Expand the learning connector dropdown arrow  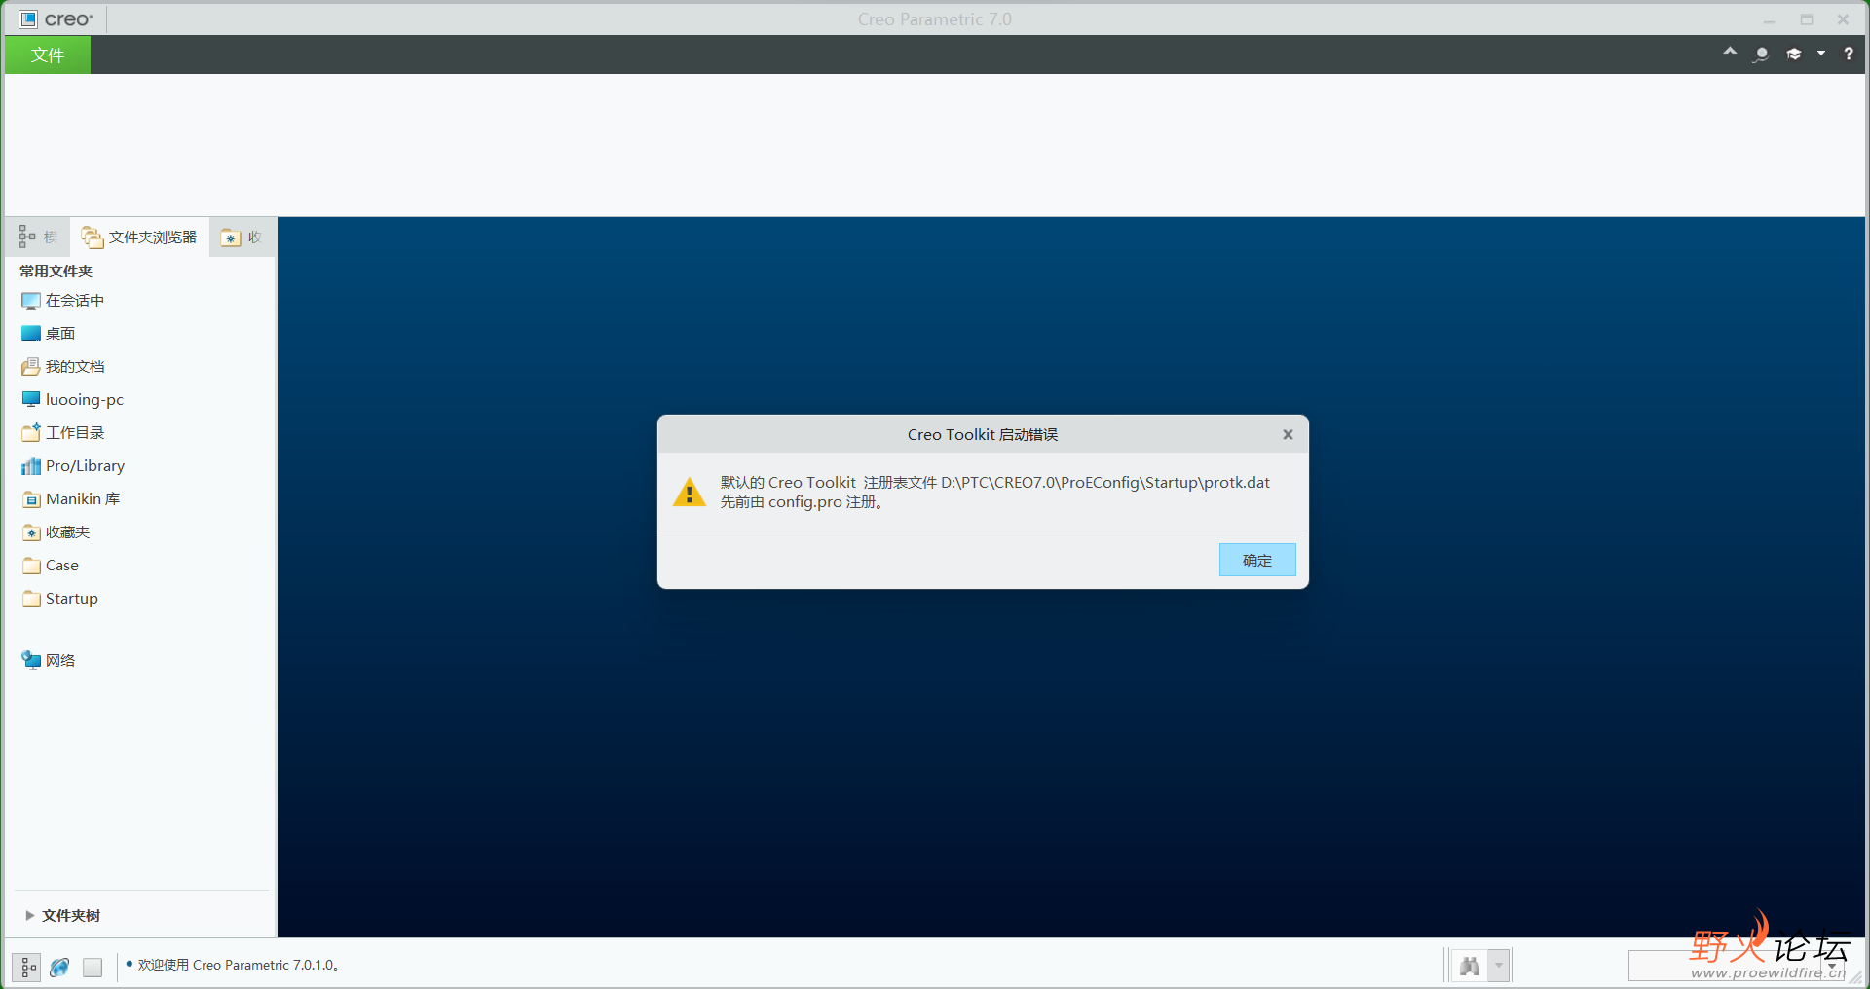(1821, 54)
